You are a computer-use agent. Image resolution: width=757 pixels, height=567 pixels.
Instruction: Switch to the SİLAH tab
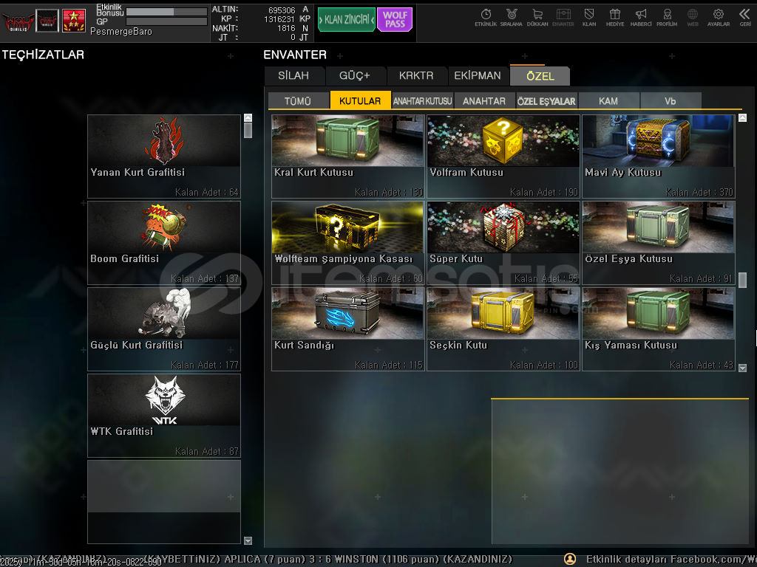coord(293,76)
